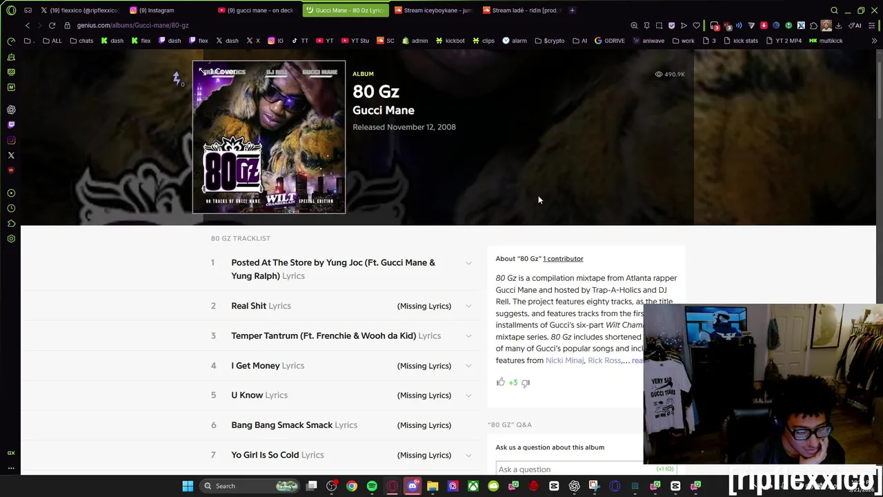The height and width of the screenshot is (497, 883).
Task: Open the ChatGPT sidebar panel icon
Action: pos(11,110)
